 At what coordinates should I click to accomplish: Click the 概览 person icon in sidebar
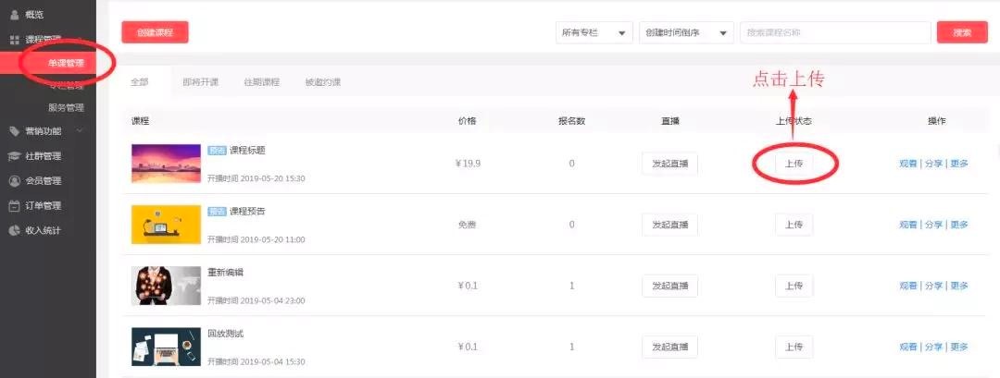pyautogui.click(x=14, y=15)
